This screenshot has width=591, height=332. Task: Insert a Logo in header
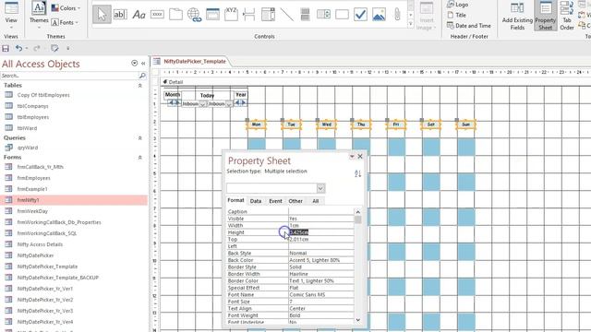click(458, 5)
